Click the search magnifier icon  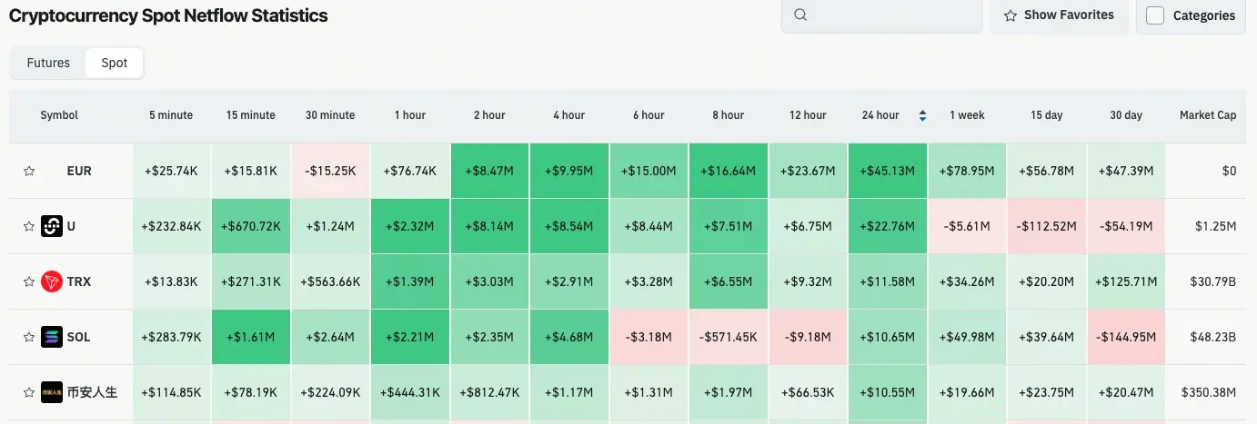800,15
